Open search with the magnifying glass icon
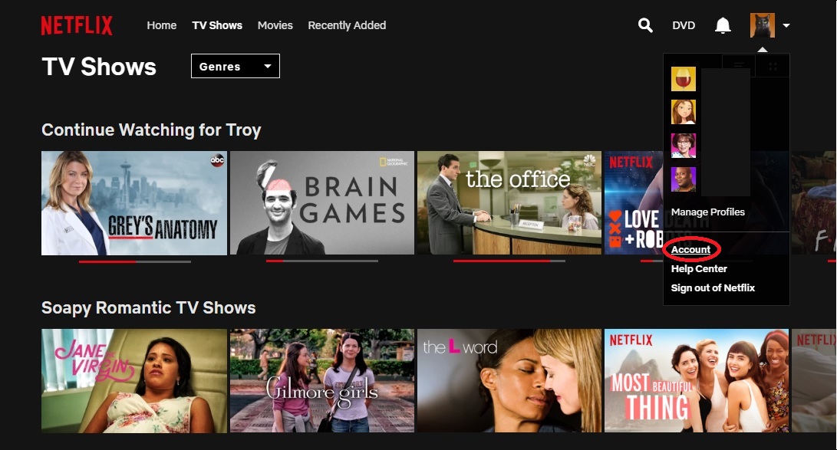This screenshot has height=450, width=837. [644, 25]
